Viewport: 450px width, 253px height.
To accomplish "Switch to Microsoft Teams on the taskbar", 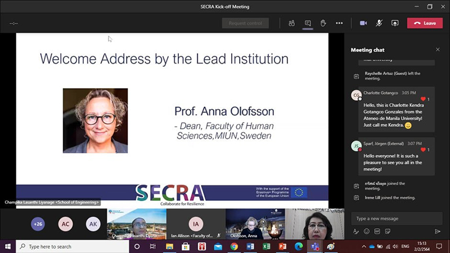I will pos(315,246).
